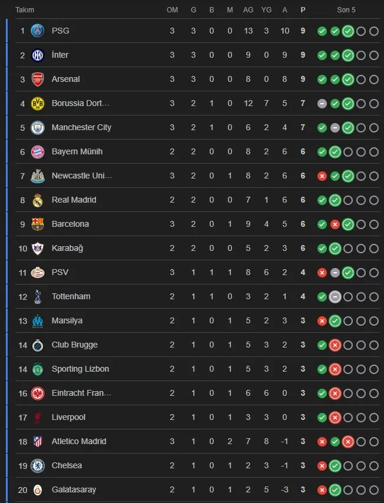Select the Arsenal crest icon

pos(38,79)
